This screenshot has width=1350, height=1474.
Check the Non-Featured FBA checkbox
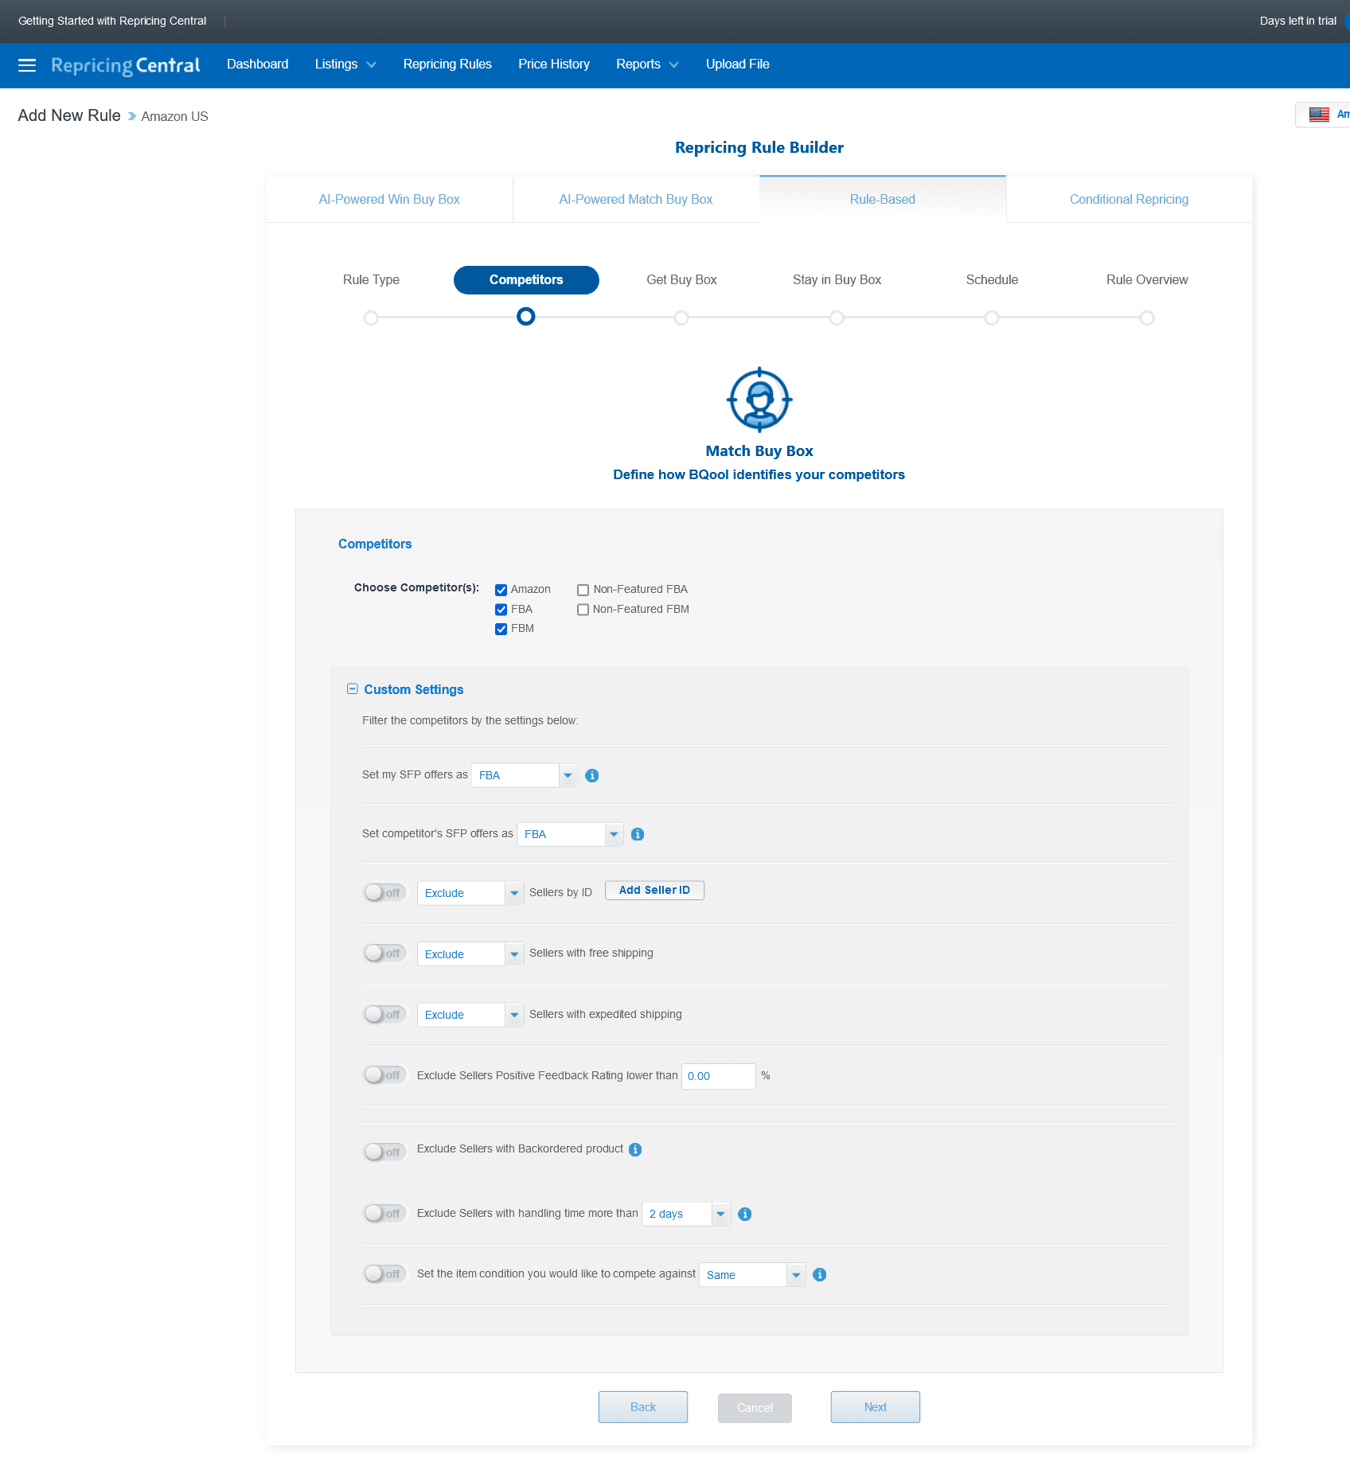583,590
